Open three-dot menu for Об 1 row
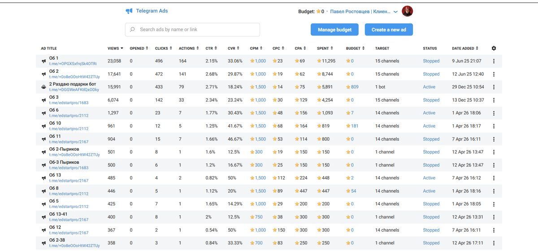The height and width of the screenshot is (251, 538). 494,61
